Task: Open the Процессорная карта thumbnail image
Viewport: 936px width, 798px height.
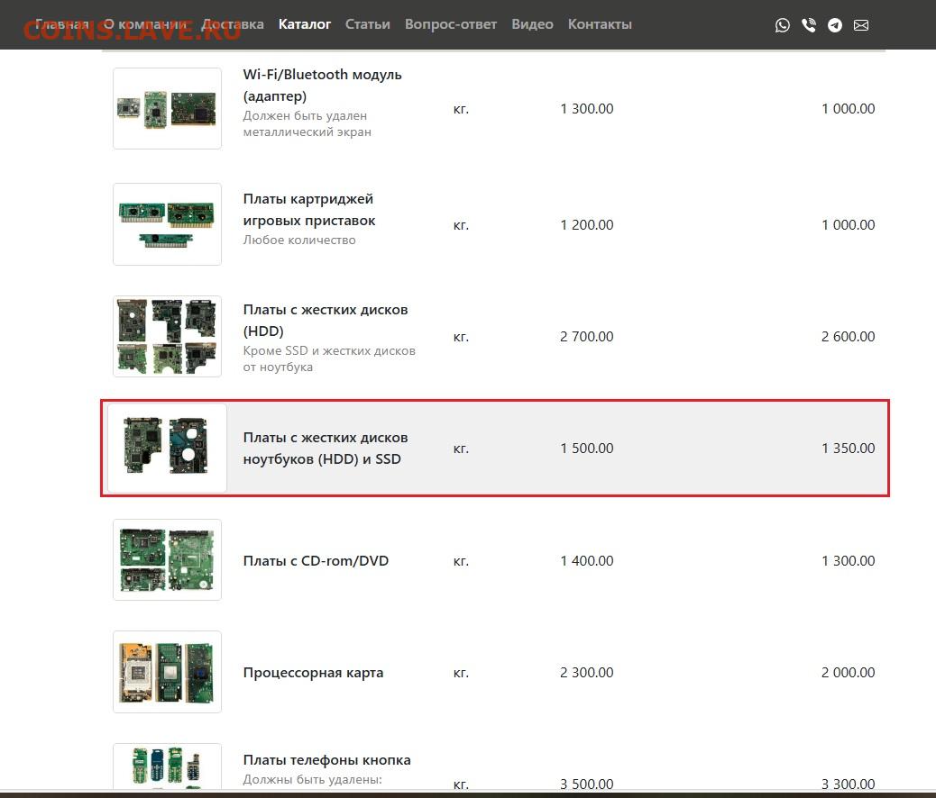Action: [x=167, y=672]
